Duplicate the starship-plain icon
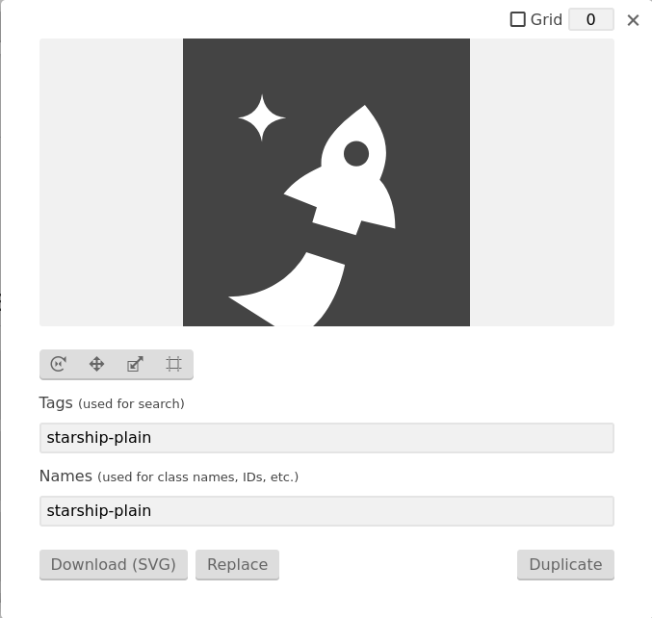Screen dimensions: 652x618 pos(565,564)
